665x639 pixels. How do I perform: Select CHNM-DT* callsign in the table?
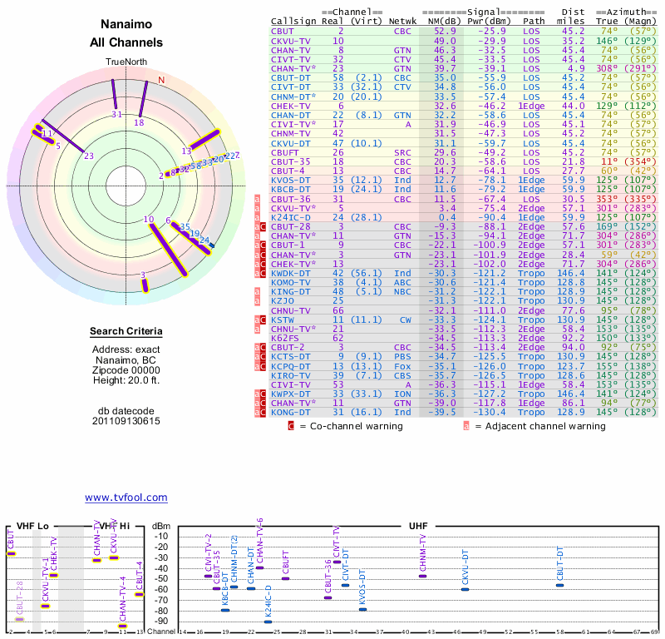tap(293, 97)
